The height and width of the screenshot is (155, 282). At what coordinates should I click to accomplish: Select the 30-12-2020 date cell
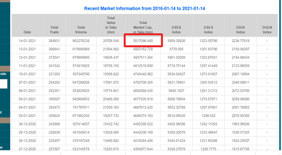coord(27,125)
